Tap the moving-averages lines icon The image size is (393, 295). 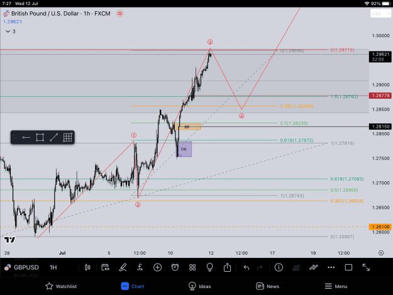[313, 267]
